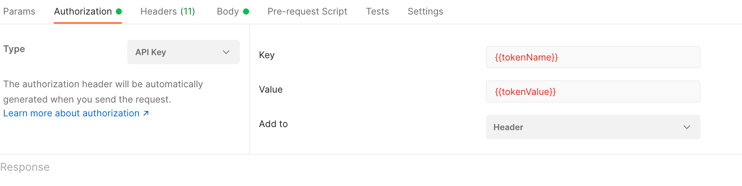
Task: Click the green dot on Authorization tab
Action: click(x=119, y=11)
